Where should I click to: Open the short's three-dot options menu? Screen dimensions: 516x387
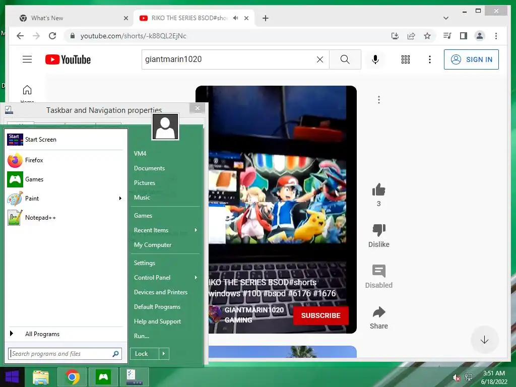[379, 100]
